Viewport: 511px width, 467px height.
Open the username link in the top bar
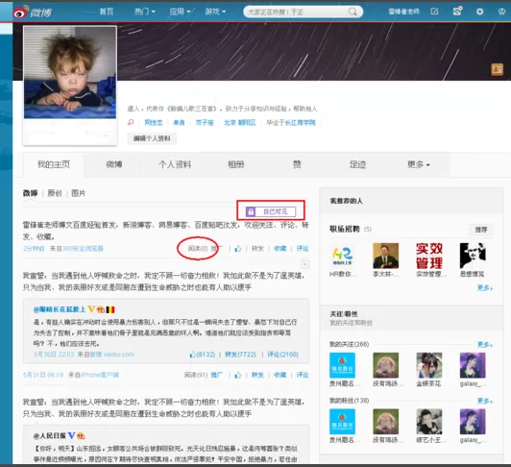(x=403, y=12)
